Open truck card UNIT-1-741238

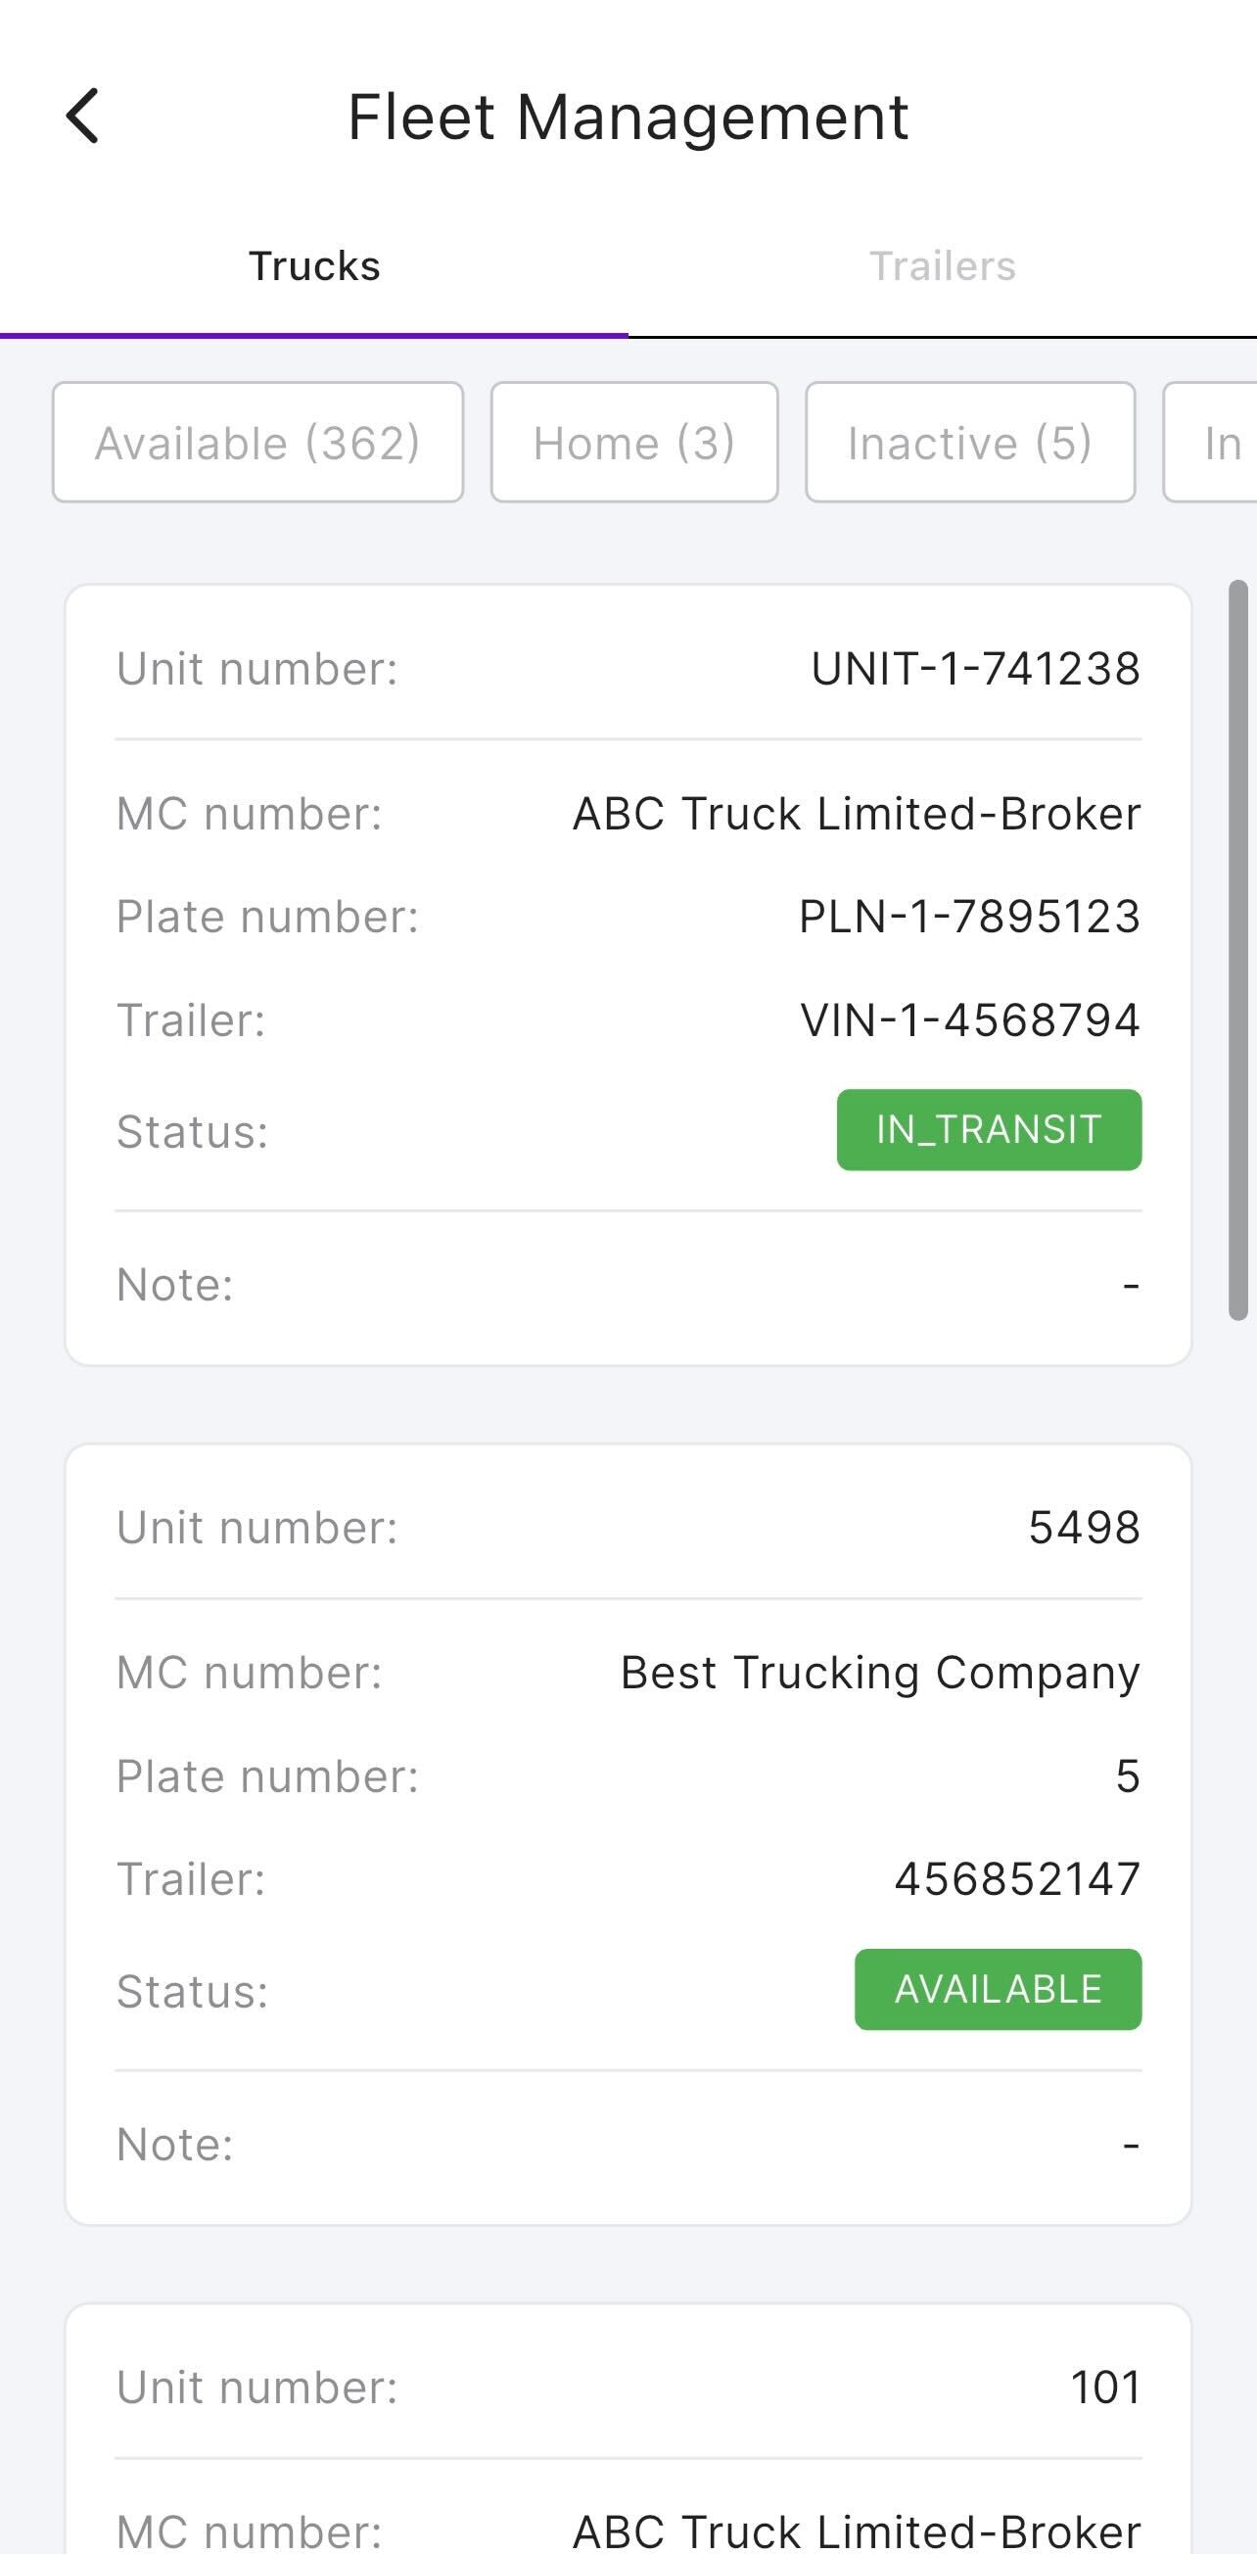[628, 974]
